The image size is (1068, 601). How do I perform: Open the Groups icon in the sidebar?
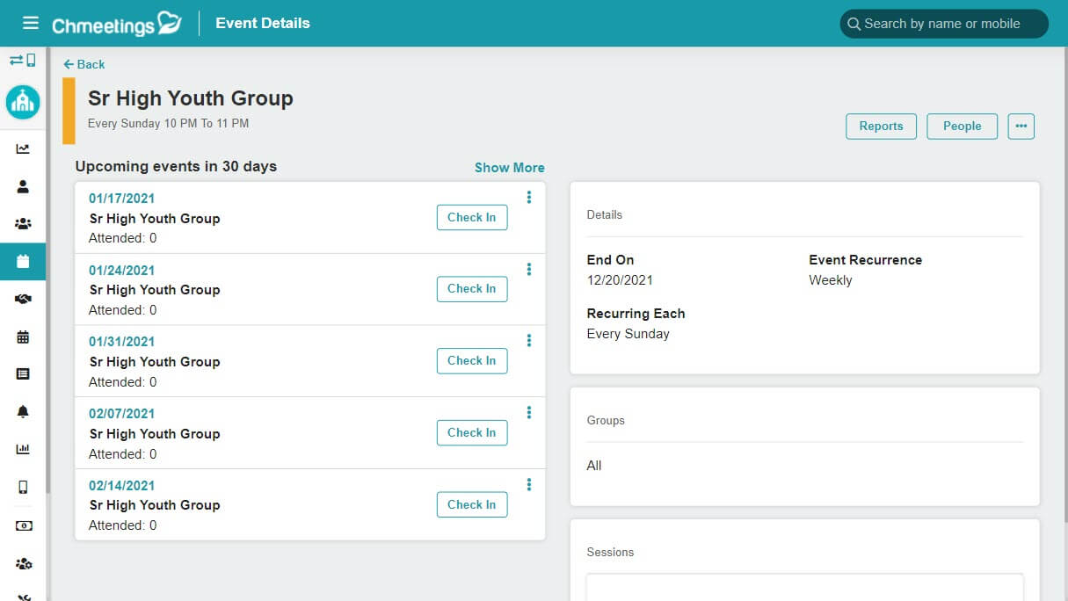[22, 223]
